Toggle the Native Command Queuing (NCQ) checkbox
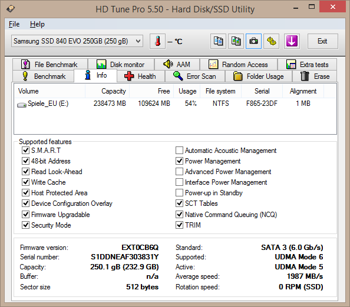Viewport: 350px width, 307px height. [179, 214]
